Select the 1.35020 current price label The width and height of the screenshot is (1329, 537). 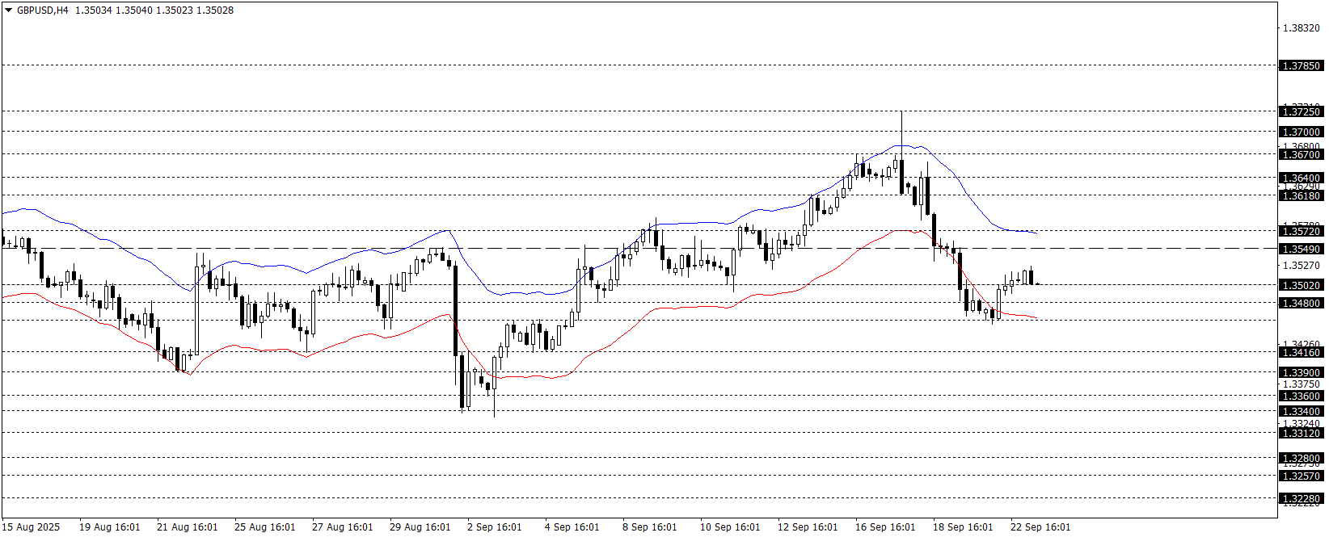(x=1302, y=285)
